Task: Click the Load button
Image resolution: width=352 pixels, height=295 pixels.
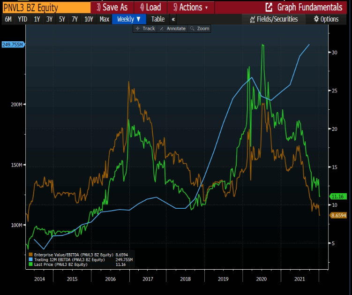Action: (x=150, y=8)
